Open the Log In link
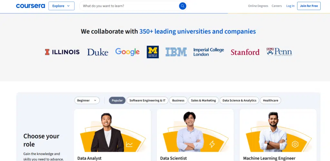The height and width of the screenshot is (161, 330). (x=290, y=6)
